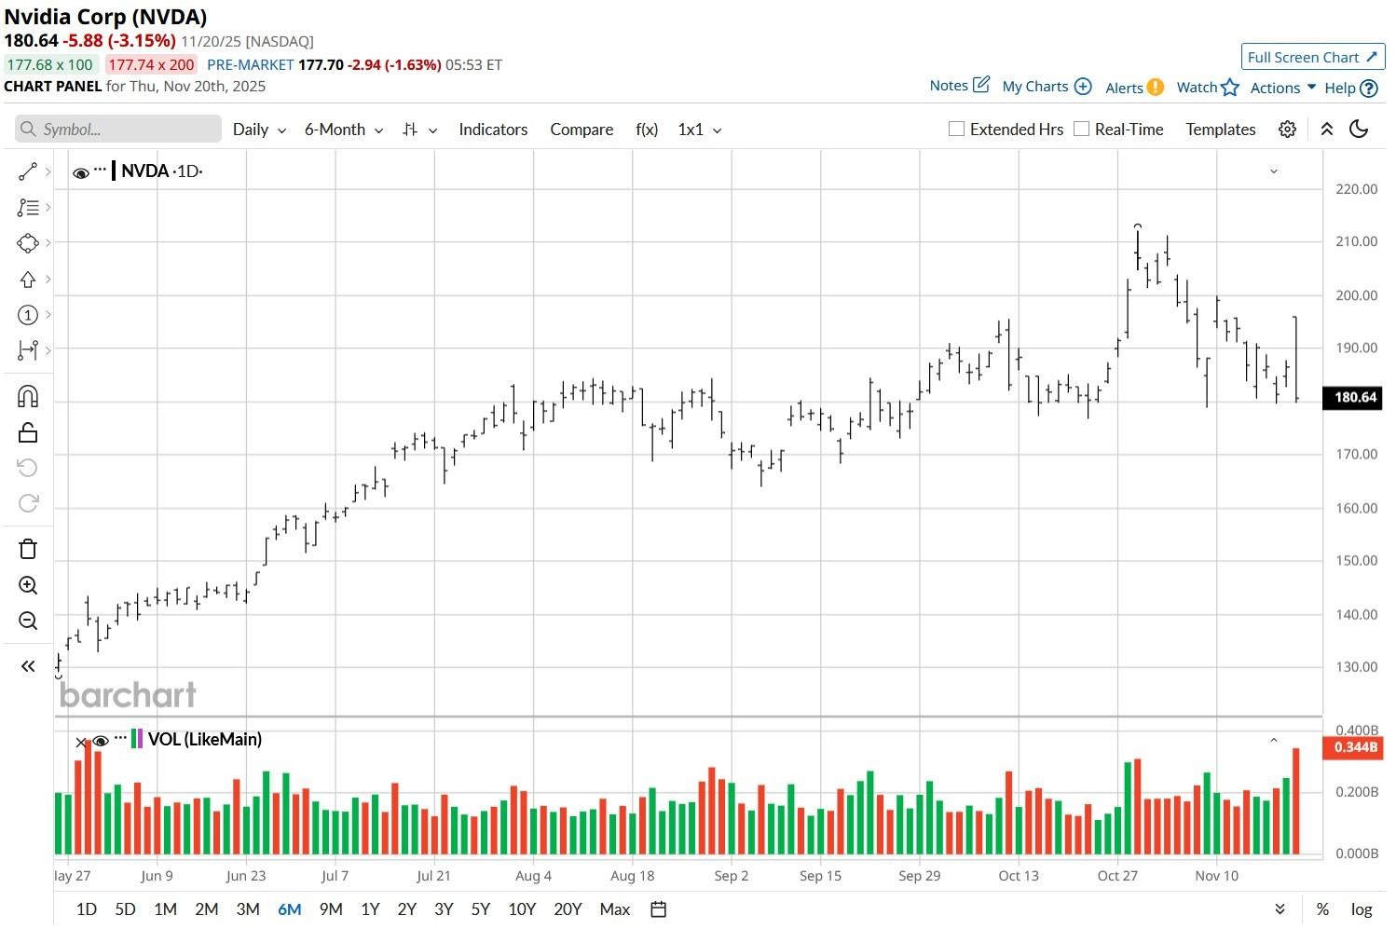Image resolution: width=1396 pixels, height=929 pixels.
Task: Open the Fibonacci and list tools
Action: pos(28,208)
